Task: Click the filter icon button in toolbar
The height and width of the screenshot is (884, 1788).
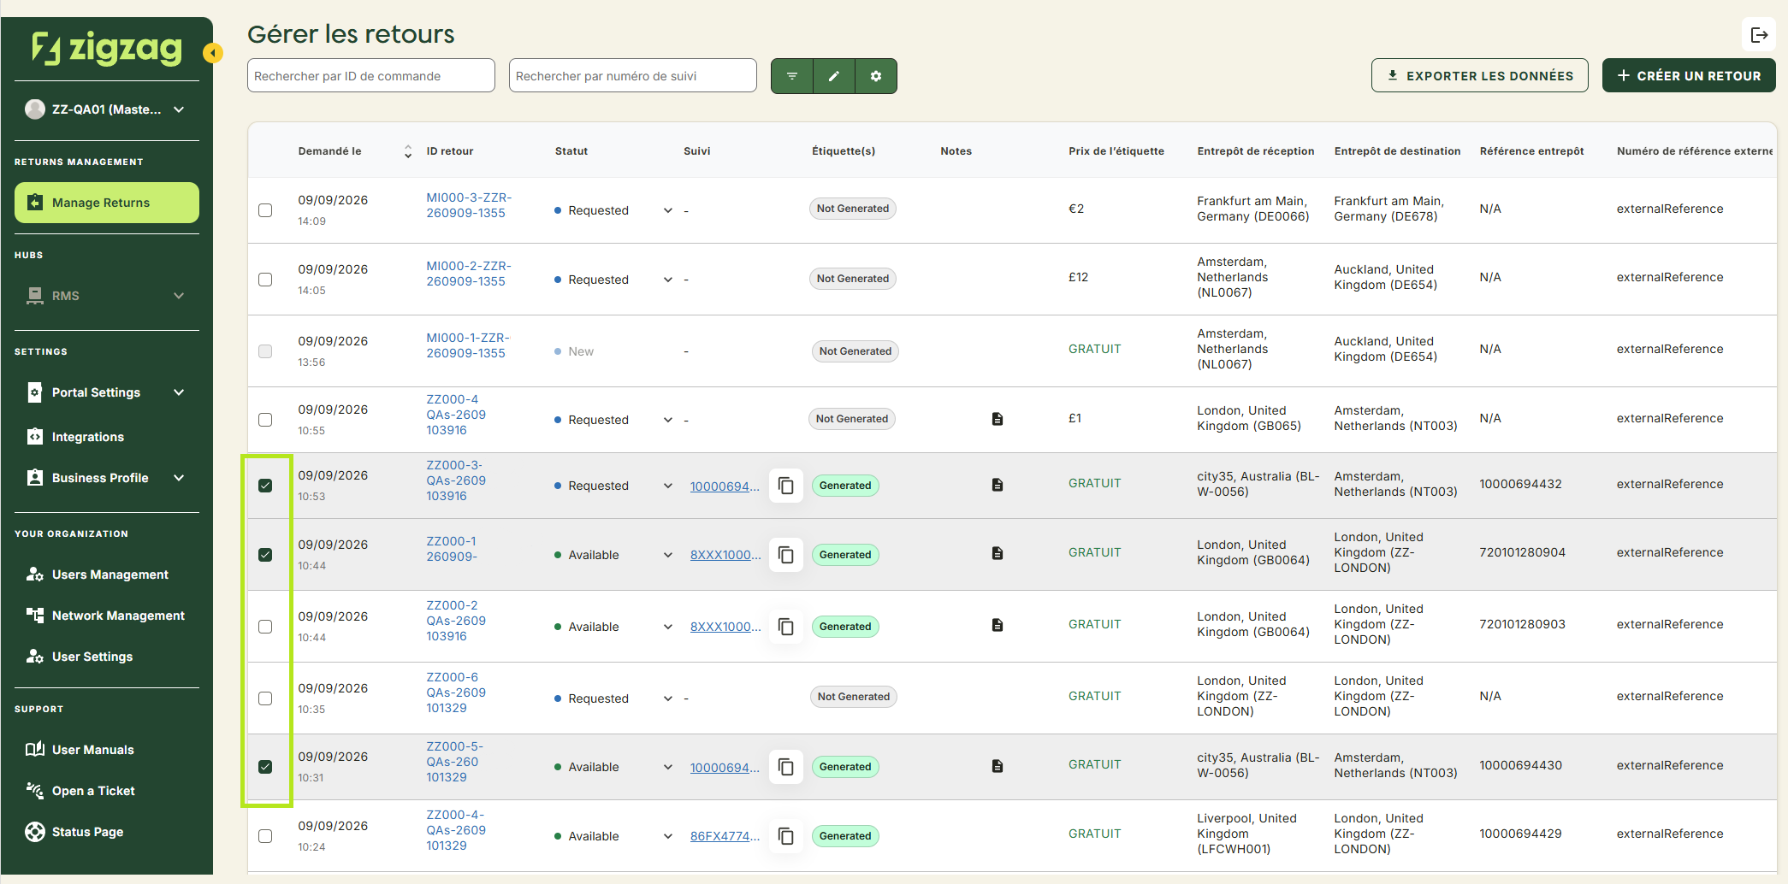Action: [x=791, y=76]
